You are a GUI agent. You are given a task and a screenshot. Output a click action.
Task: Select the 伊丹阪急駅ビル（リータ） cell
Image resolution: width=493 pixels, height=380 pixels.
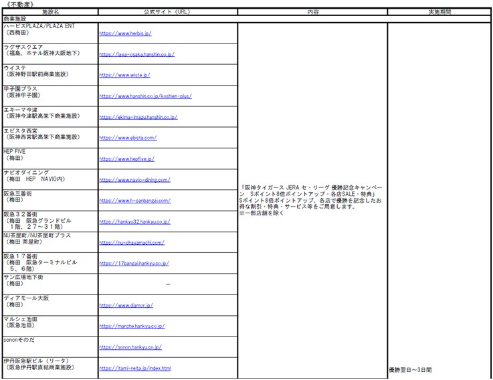50,367
